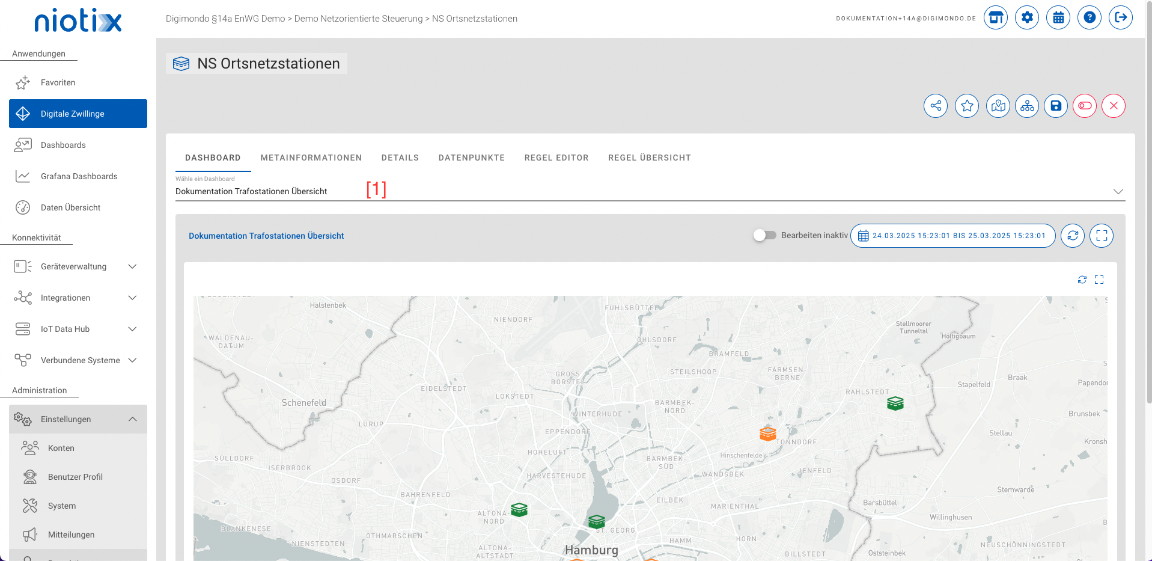Refresh the map widget small icon

click(1082, 280)
